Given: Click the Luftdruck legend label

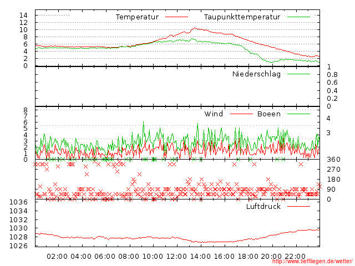Looking at the screenshot, I should 263,206.
